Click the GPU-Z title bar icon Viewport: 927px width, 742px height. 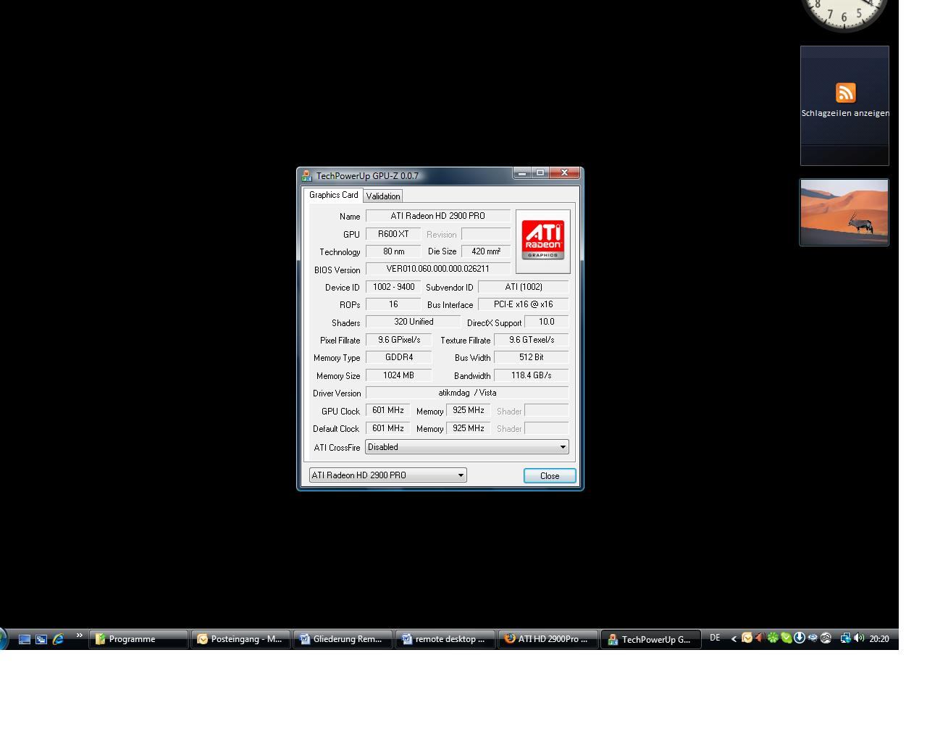tap(307, 175)
